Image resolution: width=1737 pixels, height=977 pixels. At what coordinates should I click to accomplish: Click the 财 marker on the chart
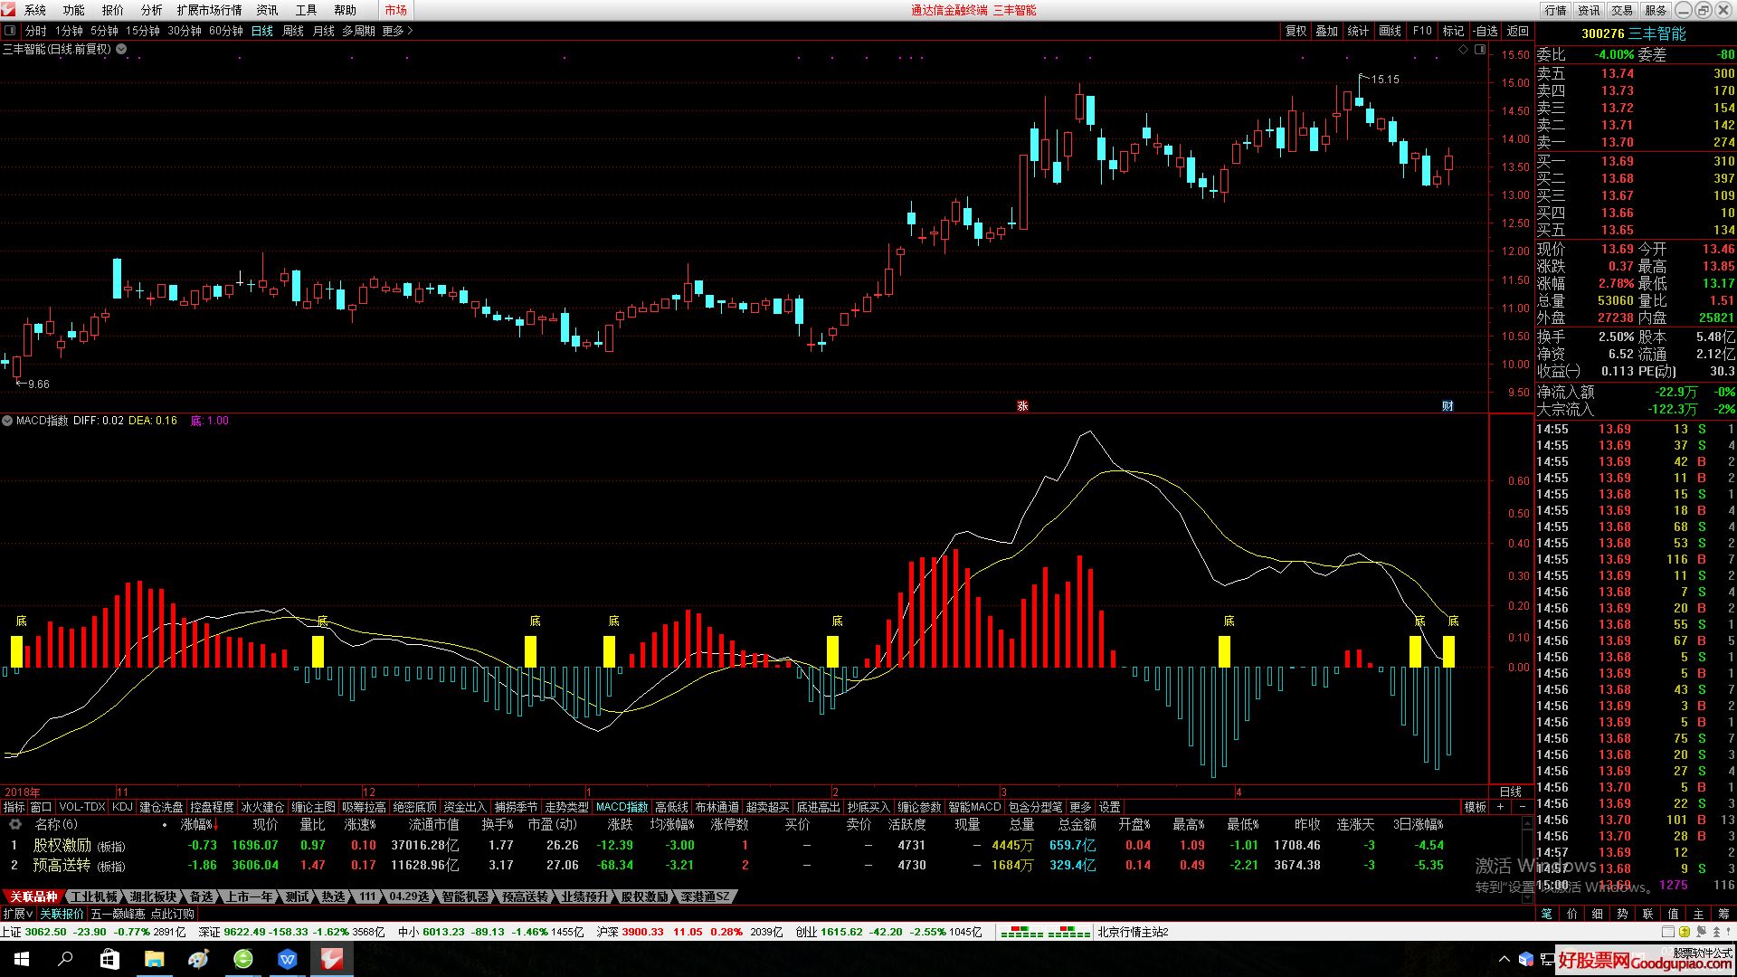coord(1447,405)
